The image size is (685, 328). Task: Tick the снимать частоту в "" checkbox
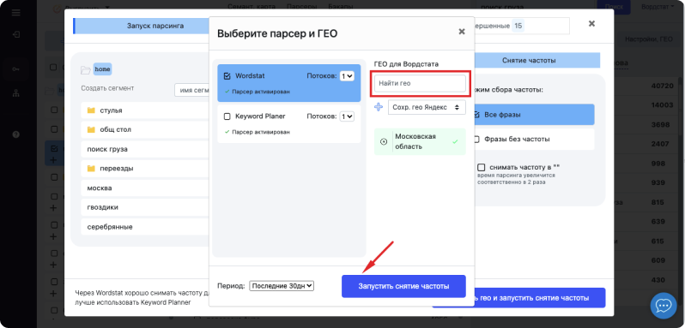(481, 167)
